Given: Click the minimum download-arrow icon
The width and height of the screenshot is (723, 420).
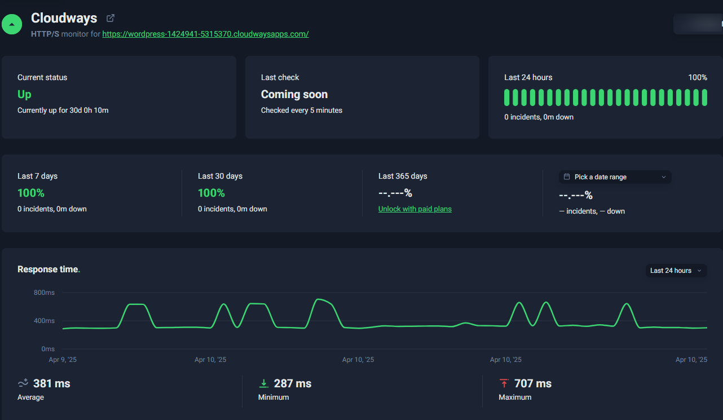Looking at the screenshot, I should [263, 383].
